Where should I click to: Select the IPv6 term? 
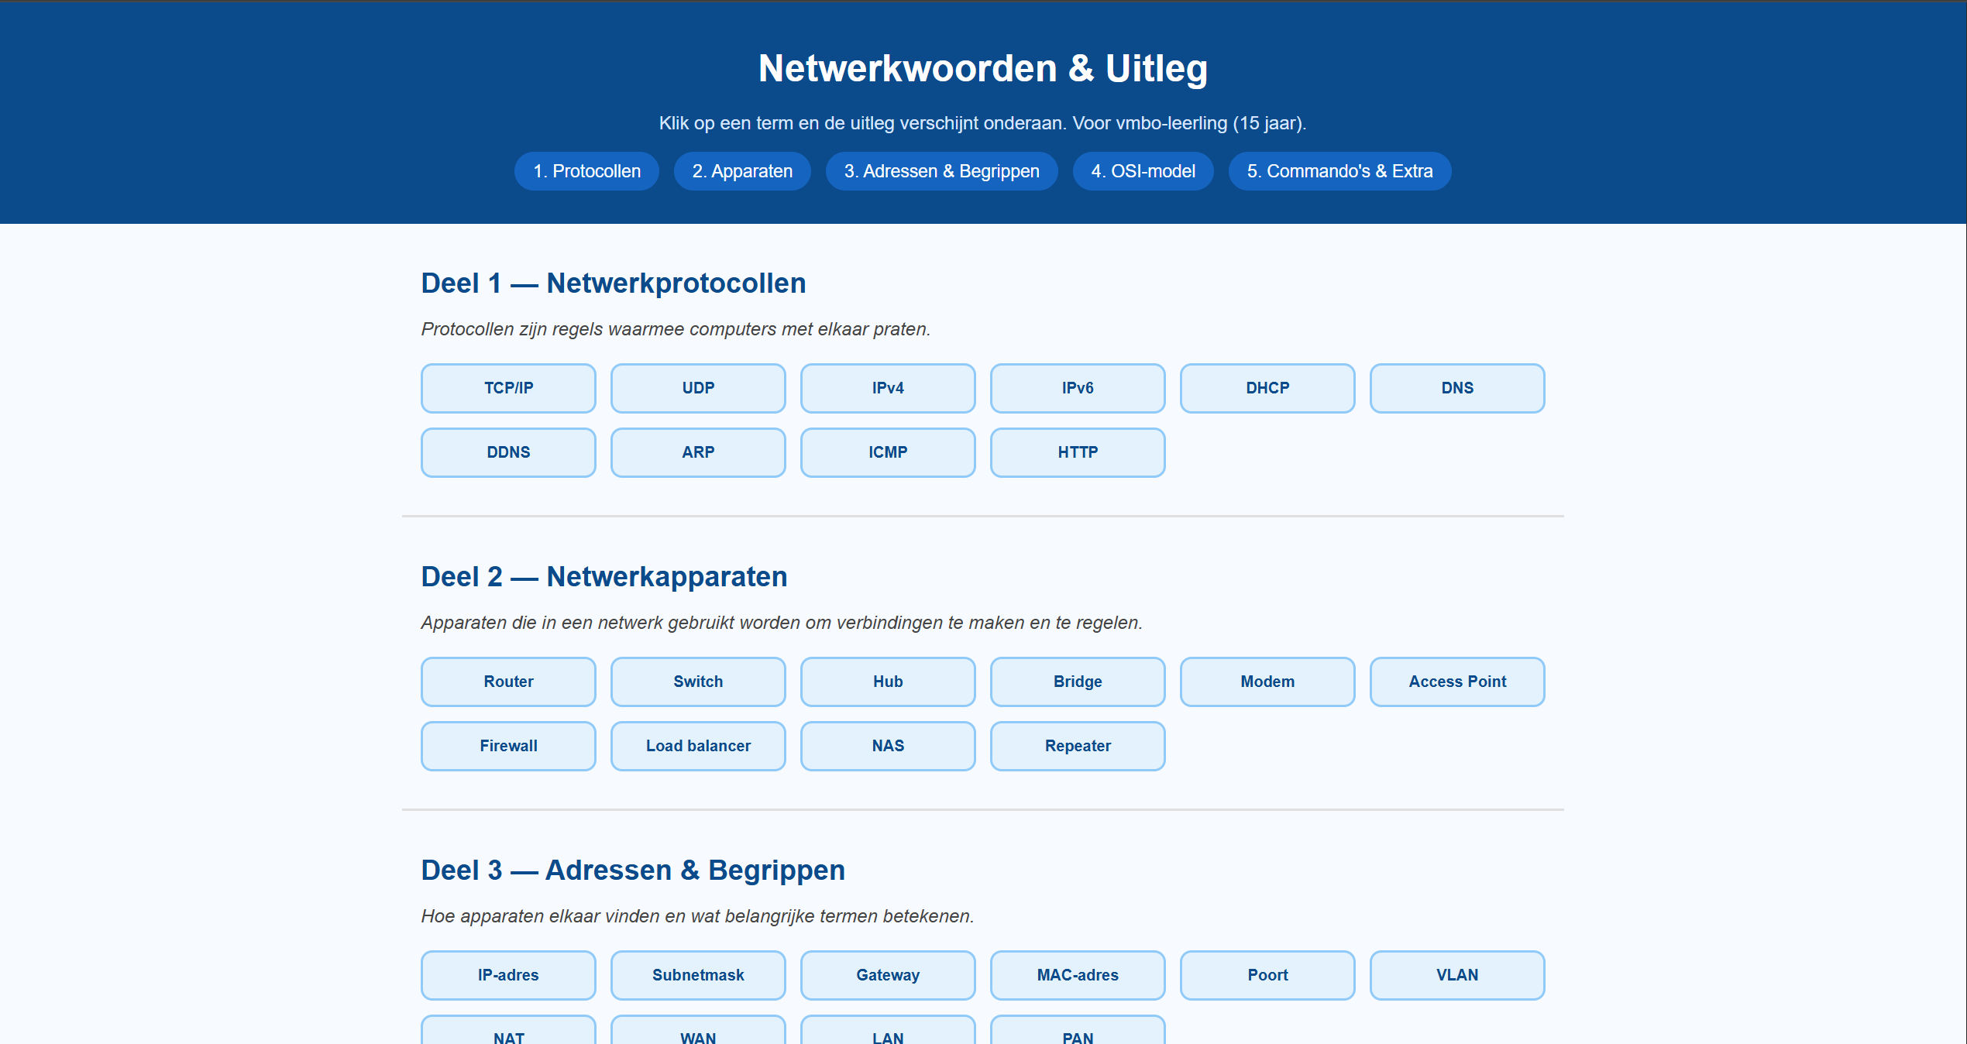click(x=1077, y=388)
